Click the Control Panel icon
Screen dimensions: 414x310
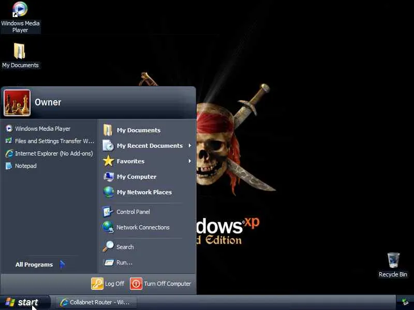click(x=108, y=212)
